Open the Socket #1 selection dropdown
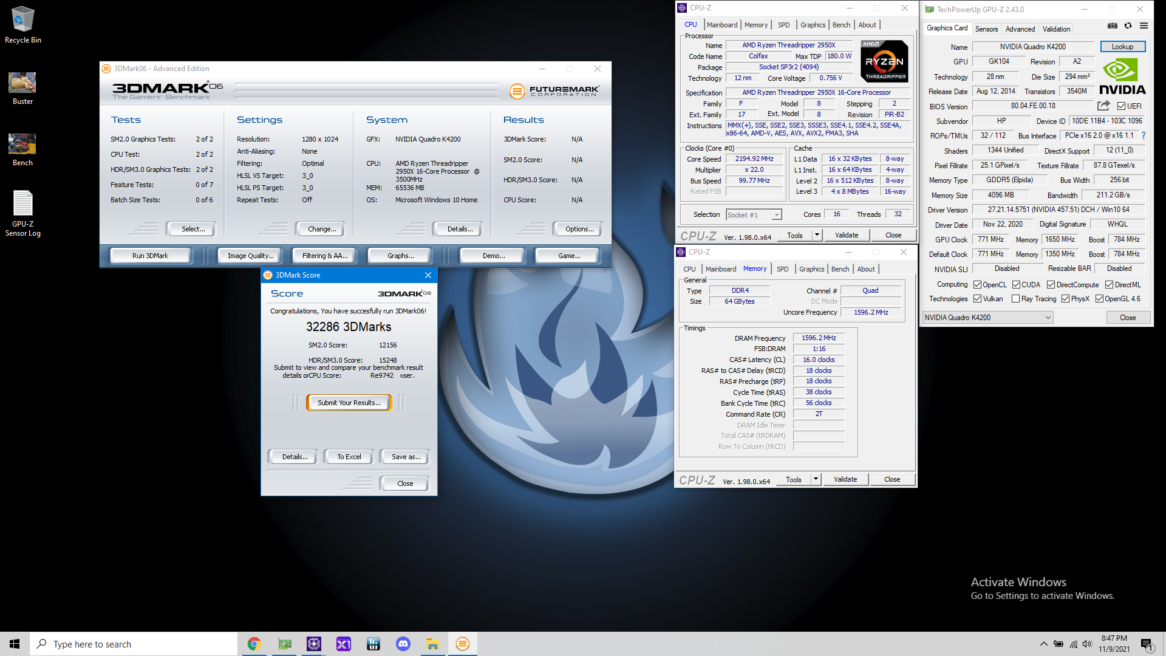The image size is (1166, 656). 754,214
